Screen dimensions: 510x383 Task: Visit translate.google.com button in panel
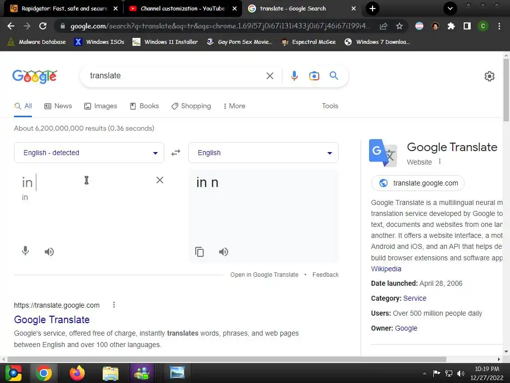coord(418,183)
